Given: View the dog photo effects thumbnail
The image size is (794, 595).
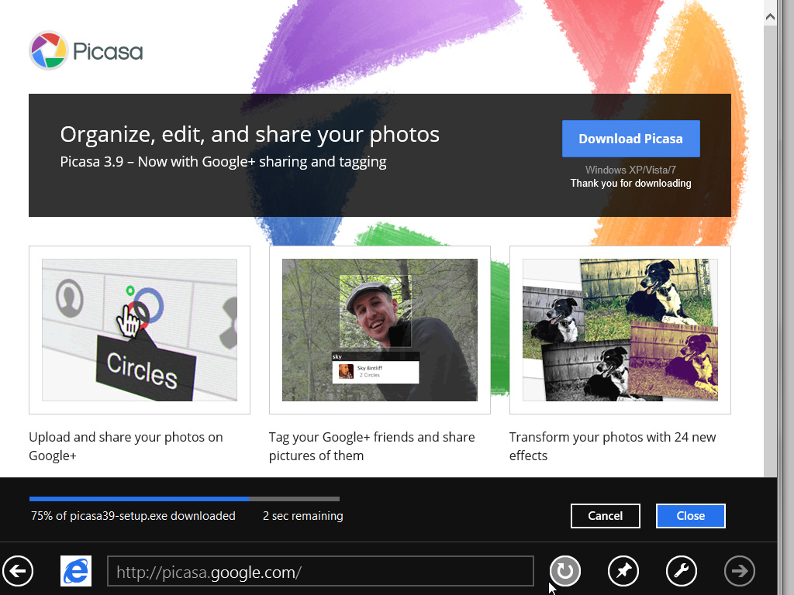Looking at the screenshot, I should tap(620, 329).
